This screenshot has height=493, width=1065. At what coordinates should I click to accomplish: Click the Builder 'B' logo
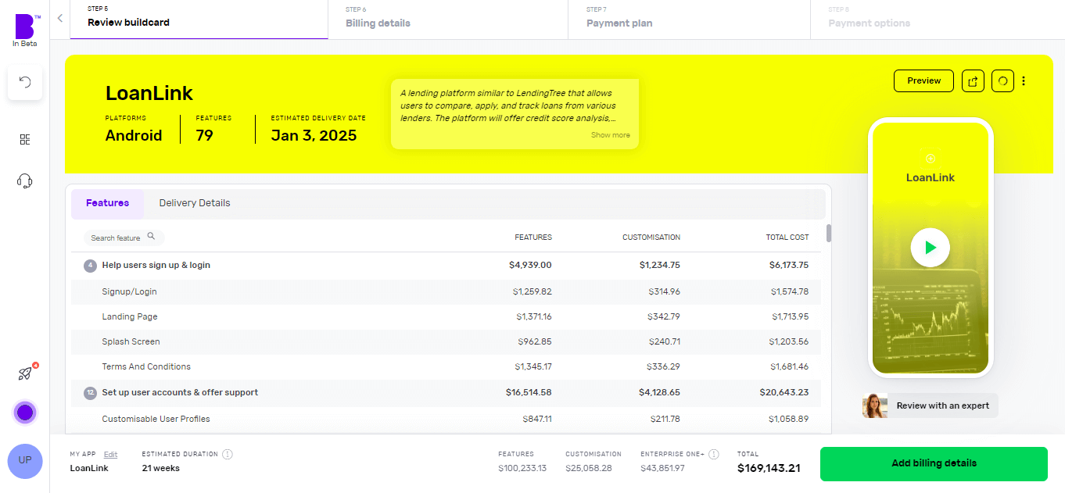tap(25, 27)
